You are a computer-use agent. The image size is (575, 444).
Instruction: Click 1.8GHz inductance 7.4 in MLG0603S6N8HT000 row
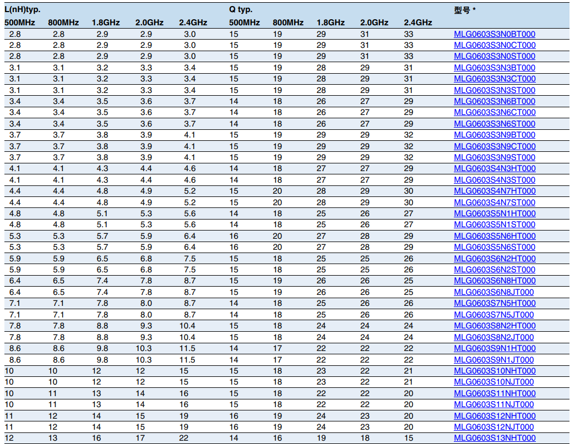(x=102, y=281)
